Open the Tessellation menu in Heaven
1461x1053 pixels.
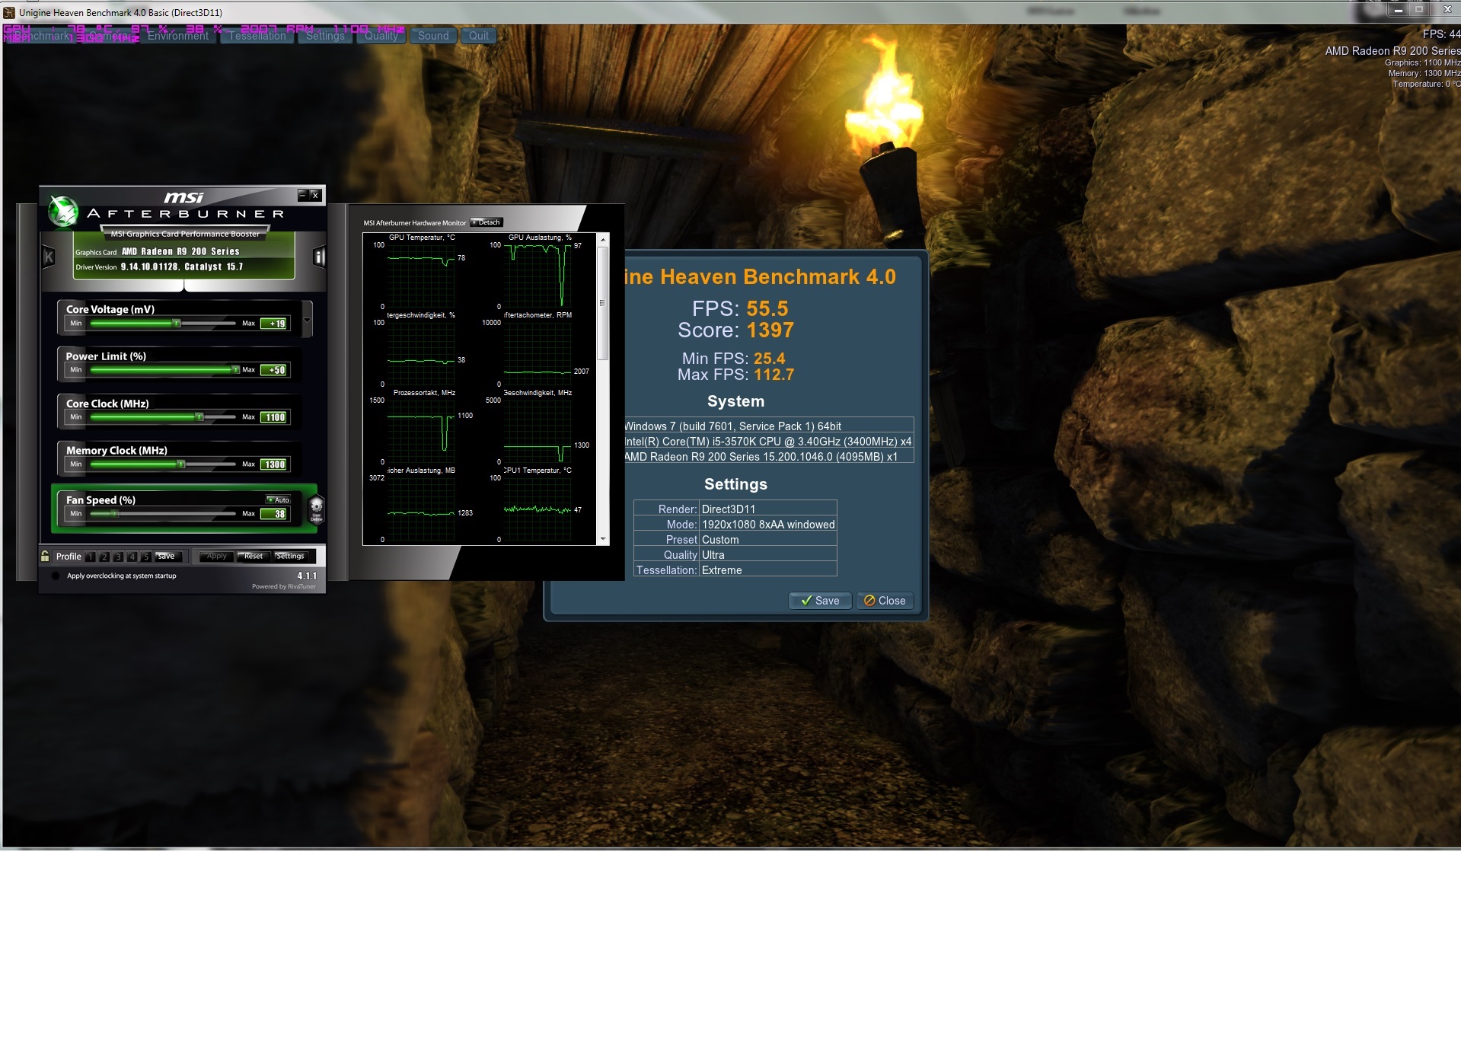click(257, 36)
